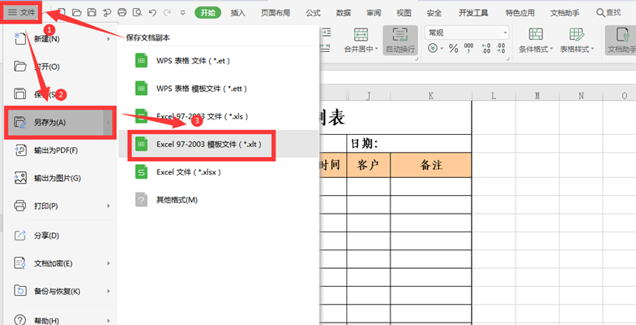
Task: Switch to the 插入 tab
Action: [x=238, y=13]
